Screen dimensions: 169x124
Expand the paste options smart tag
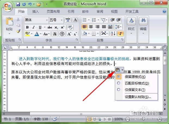(119, 70)
